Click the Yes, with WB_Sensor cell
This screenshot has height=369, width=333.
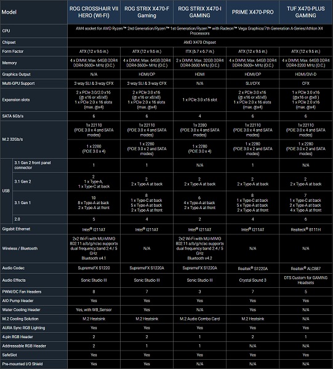point(94,310)
